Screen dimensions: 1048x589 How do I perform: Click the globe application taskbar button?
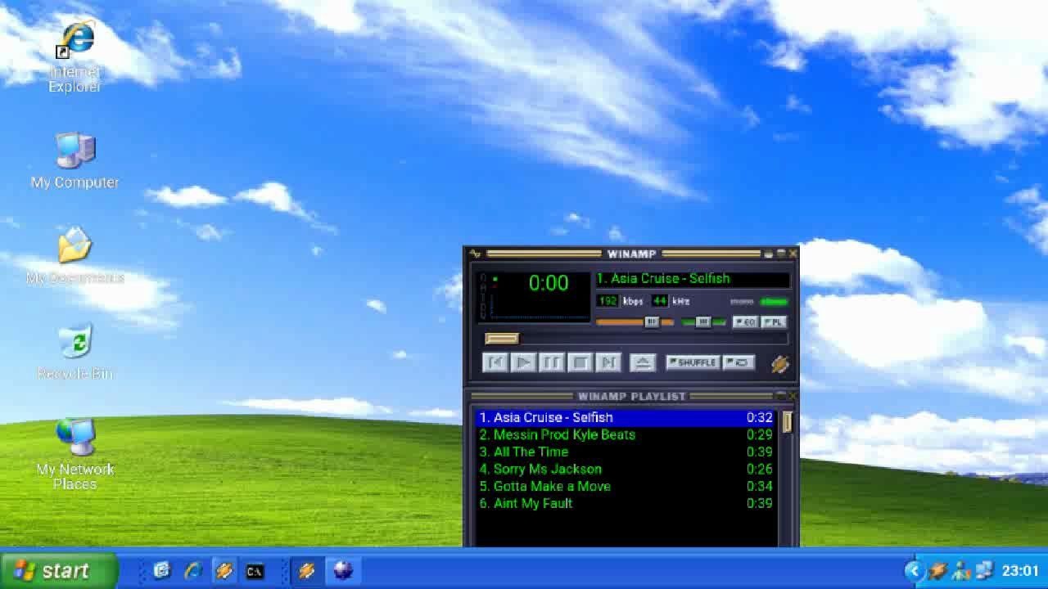point(343,570)
